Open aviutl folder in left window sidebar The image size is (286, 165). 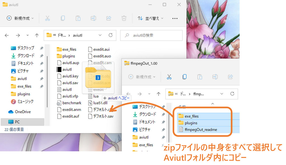(19, 78)
